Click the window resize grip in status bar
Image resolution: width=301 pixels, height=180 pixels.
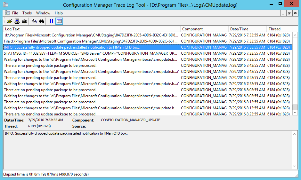(297, 175)
